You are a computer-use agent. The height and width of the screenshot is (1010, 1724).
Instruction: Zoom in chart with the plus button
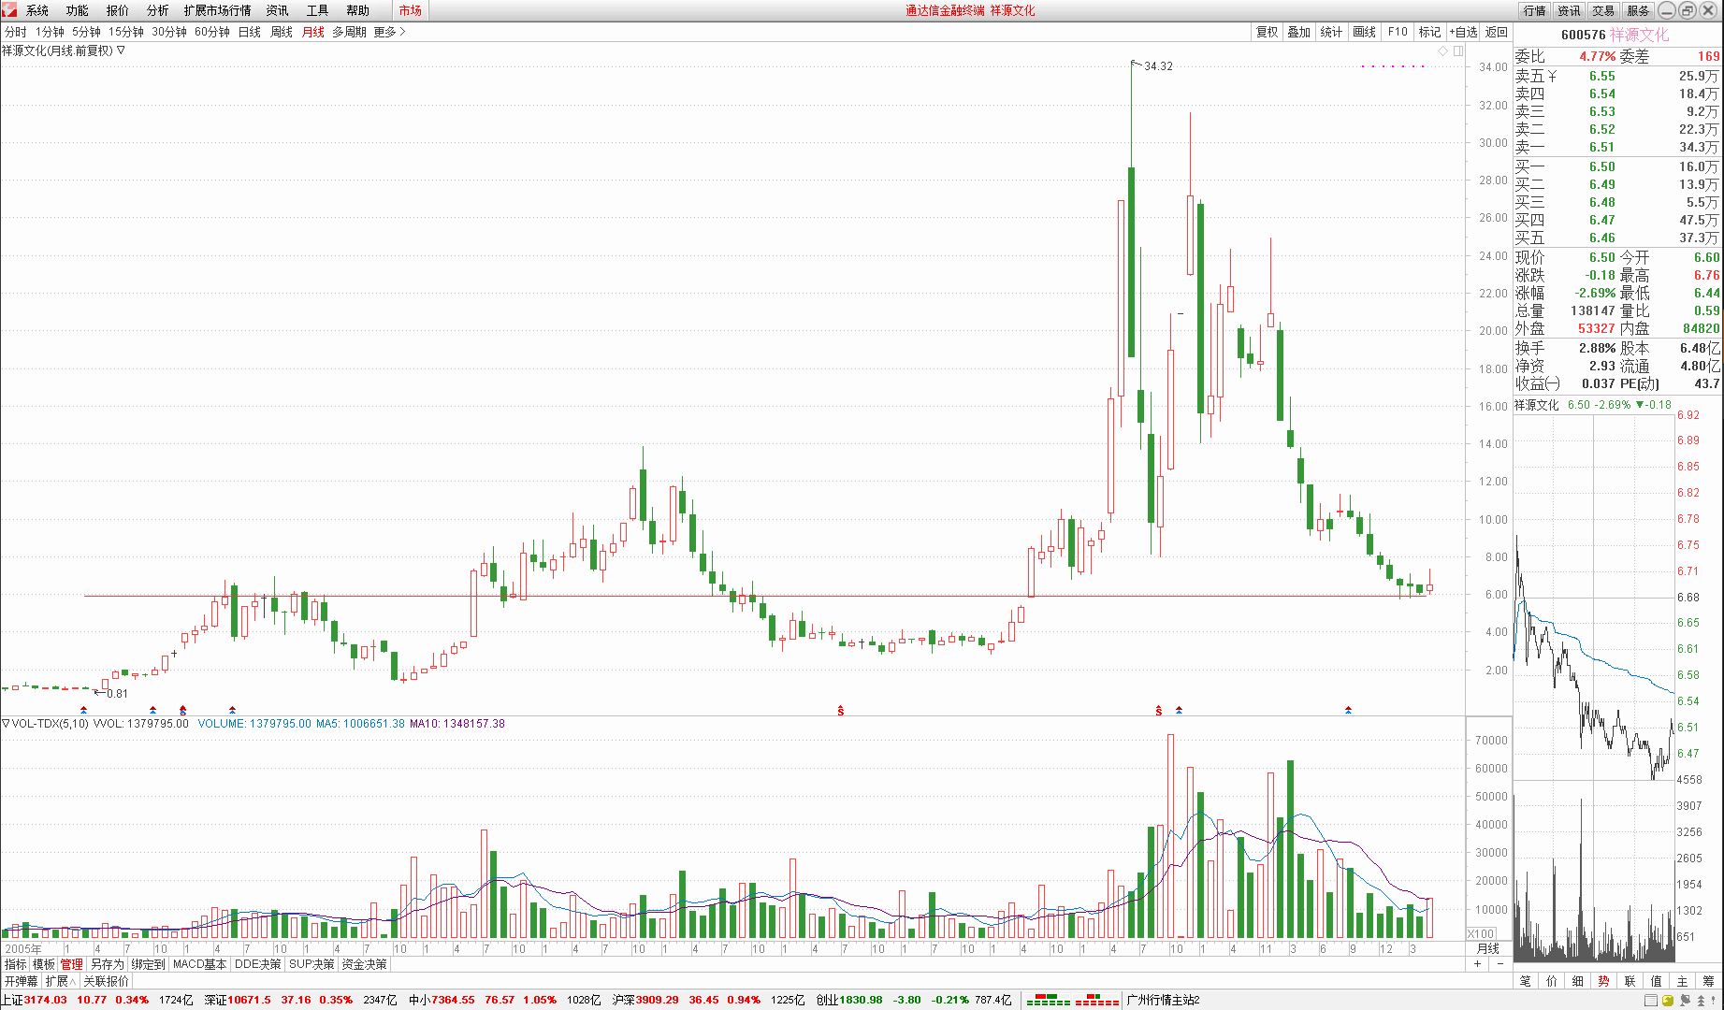tap(1478, 964)
